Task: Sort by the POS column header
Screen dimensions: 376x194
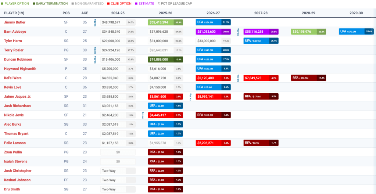Action: pyautogui.click(x=66, y=13)
